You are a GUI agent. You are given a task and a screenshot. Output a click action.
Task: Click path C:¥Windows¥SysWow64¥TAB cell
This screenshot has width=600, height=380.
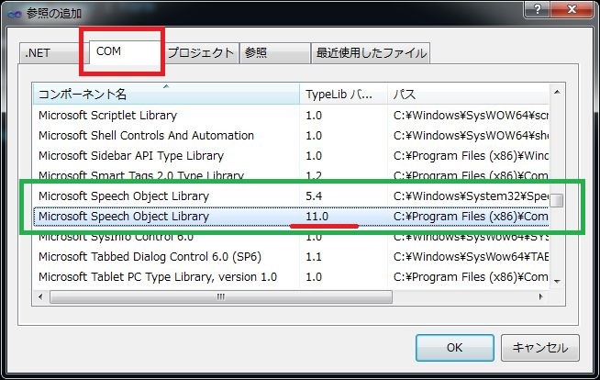471,256
